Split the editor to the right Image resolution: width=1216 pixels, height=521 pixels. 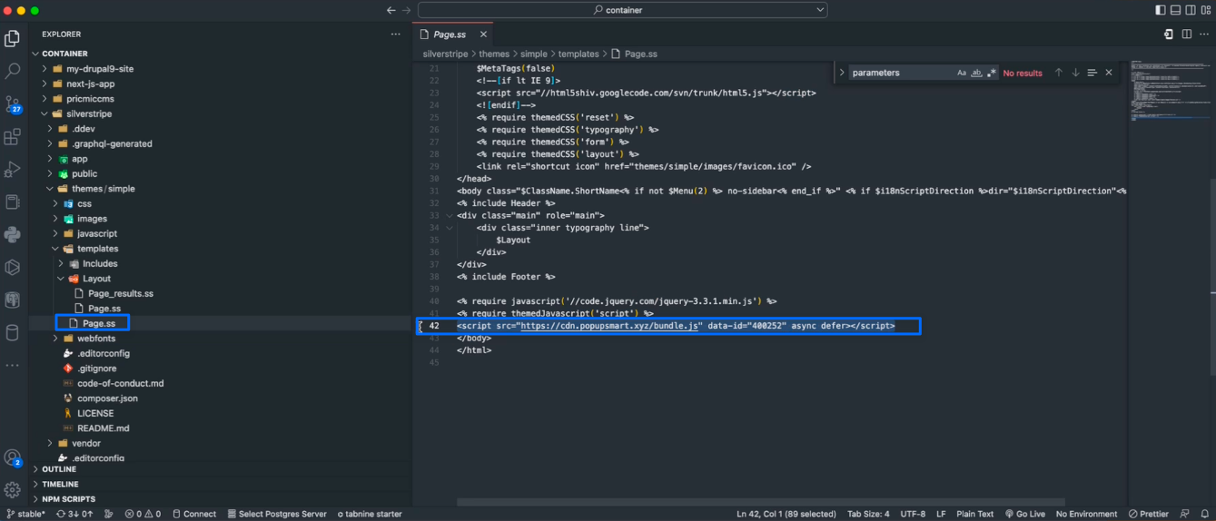point(1187,34)
